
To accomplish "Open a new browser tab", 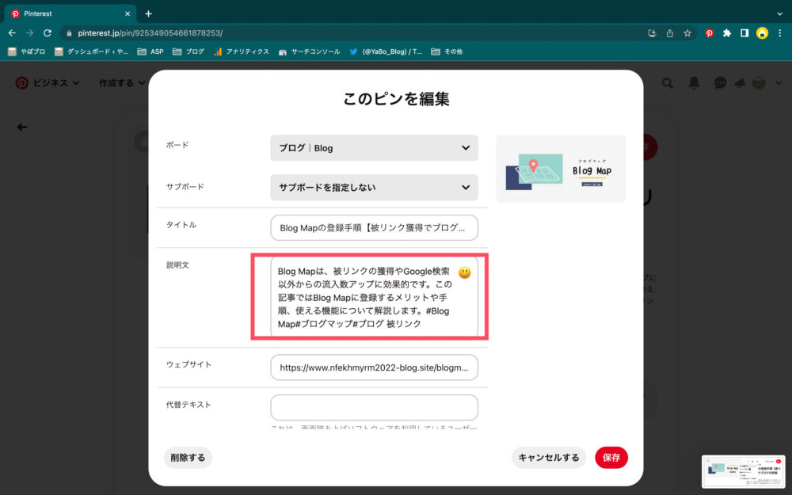I will click(x=149, y=13).
